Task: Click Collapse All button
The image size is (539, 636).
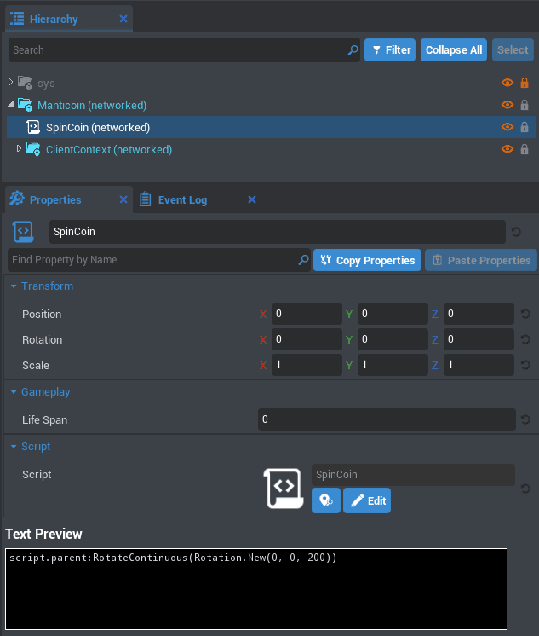Action: click(454, 50)
